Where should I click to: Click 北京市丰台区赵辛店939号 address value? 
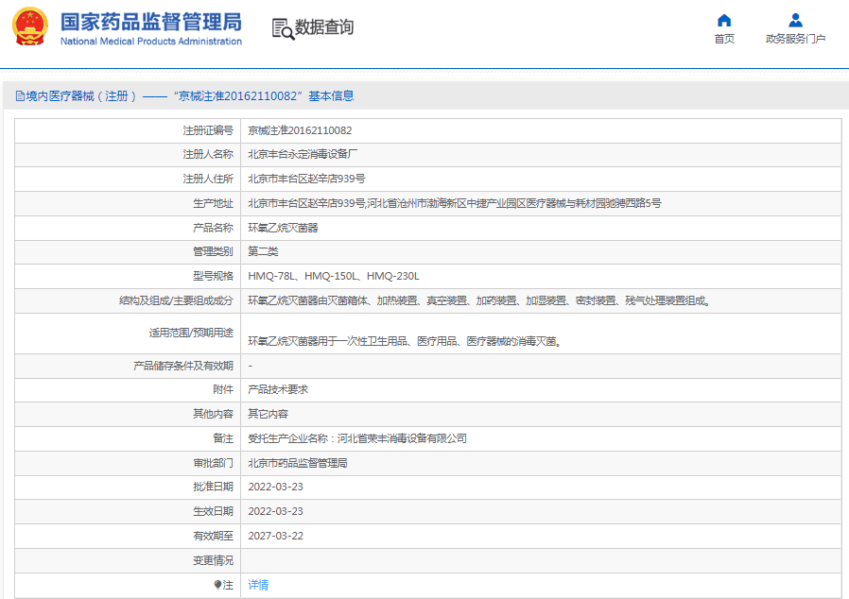(306, 179)
